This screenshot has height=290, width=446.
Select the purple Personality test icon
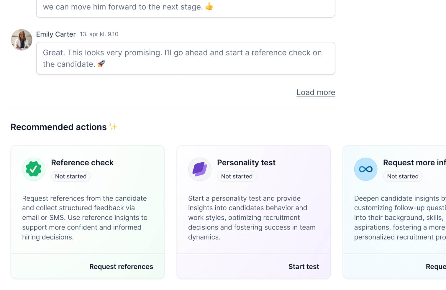200,169
